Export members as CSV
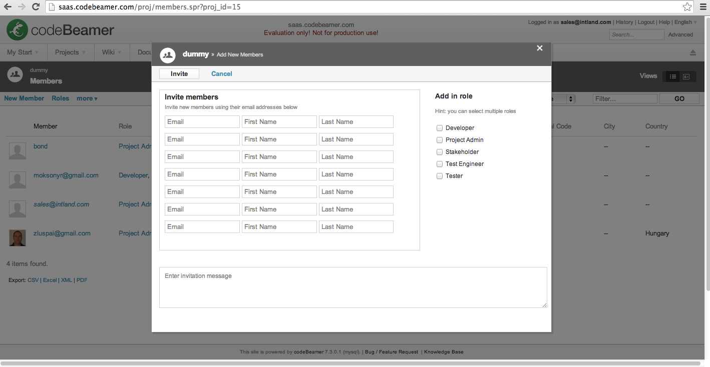Screen dimensions: 710x367 coord(33,280)
